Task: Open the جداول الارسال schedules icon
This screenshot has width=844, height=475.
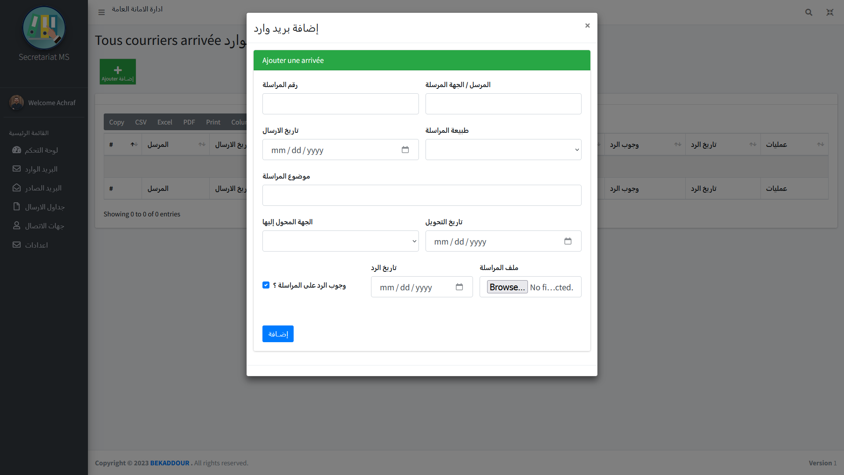Action: coord(17,207)
